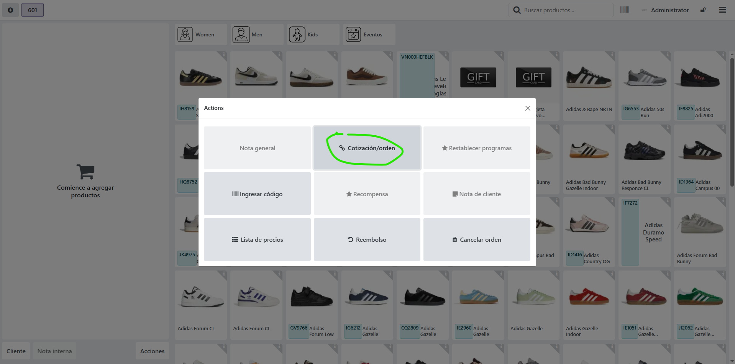Click Nota de cliente action
The width and height of the screenshot is (735, 364).
[477, 194]
